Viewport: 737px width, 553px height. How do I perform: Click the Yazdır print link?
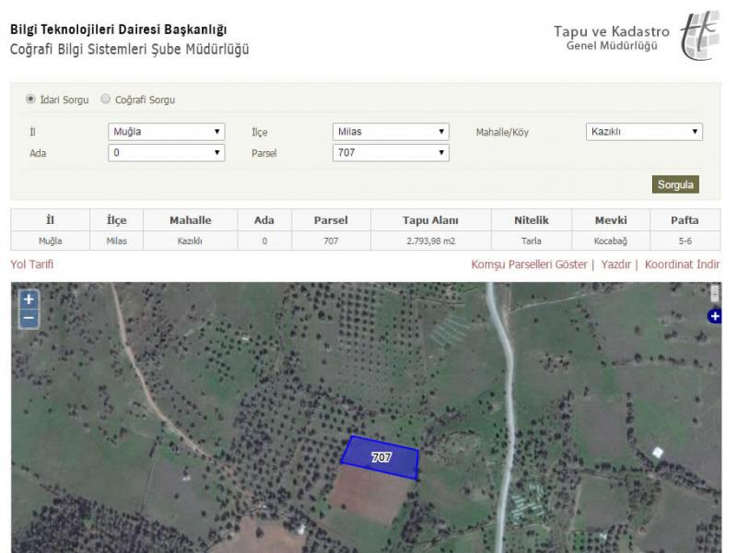coord(615,265)
